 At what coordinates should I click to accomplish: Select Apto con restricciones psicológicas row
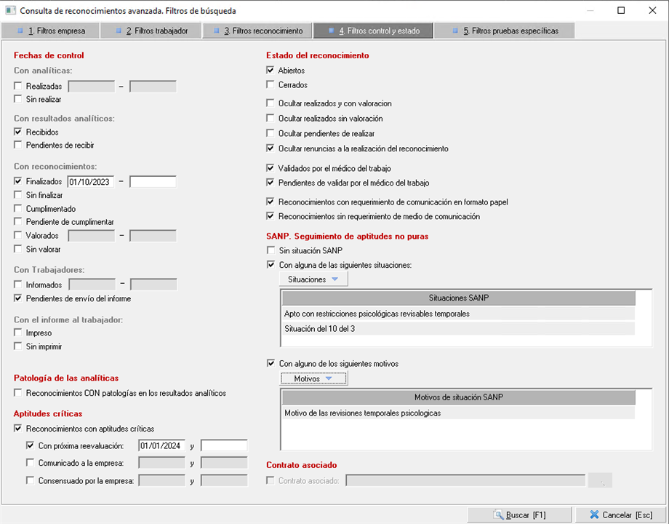tap(458, 314)
